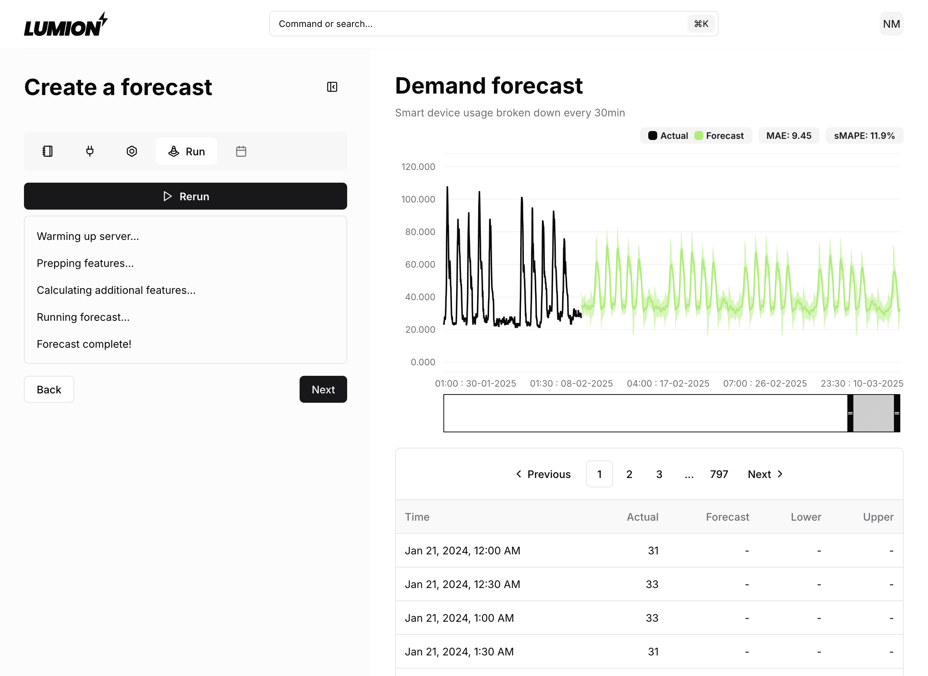
Task: Click the 01:00 : 30-01-2025 axis label
Action: pos(475,383)
